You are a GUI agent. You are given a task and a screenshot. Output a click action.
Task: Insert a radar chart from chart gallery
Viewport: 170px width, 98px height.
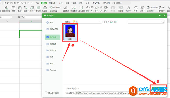(101, 7)
